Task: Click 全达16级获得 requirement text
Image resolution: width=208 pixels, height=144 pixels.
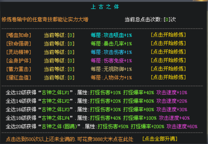Action: point(21,110)
